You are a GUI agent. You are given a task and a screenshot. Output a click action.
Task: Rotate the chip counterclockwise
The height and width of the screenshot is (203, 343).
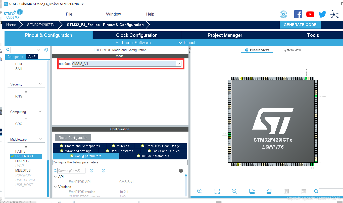[x=269, y=191]
